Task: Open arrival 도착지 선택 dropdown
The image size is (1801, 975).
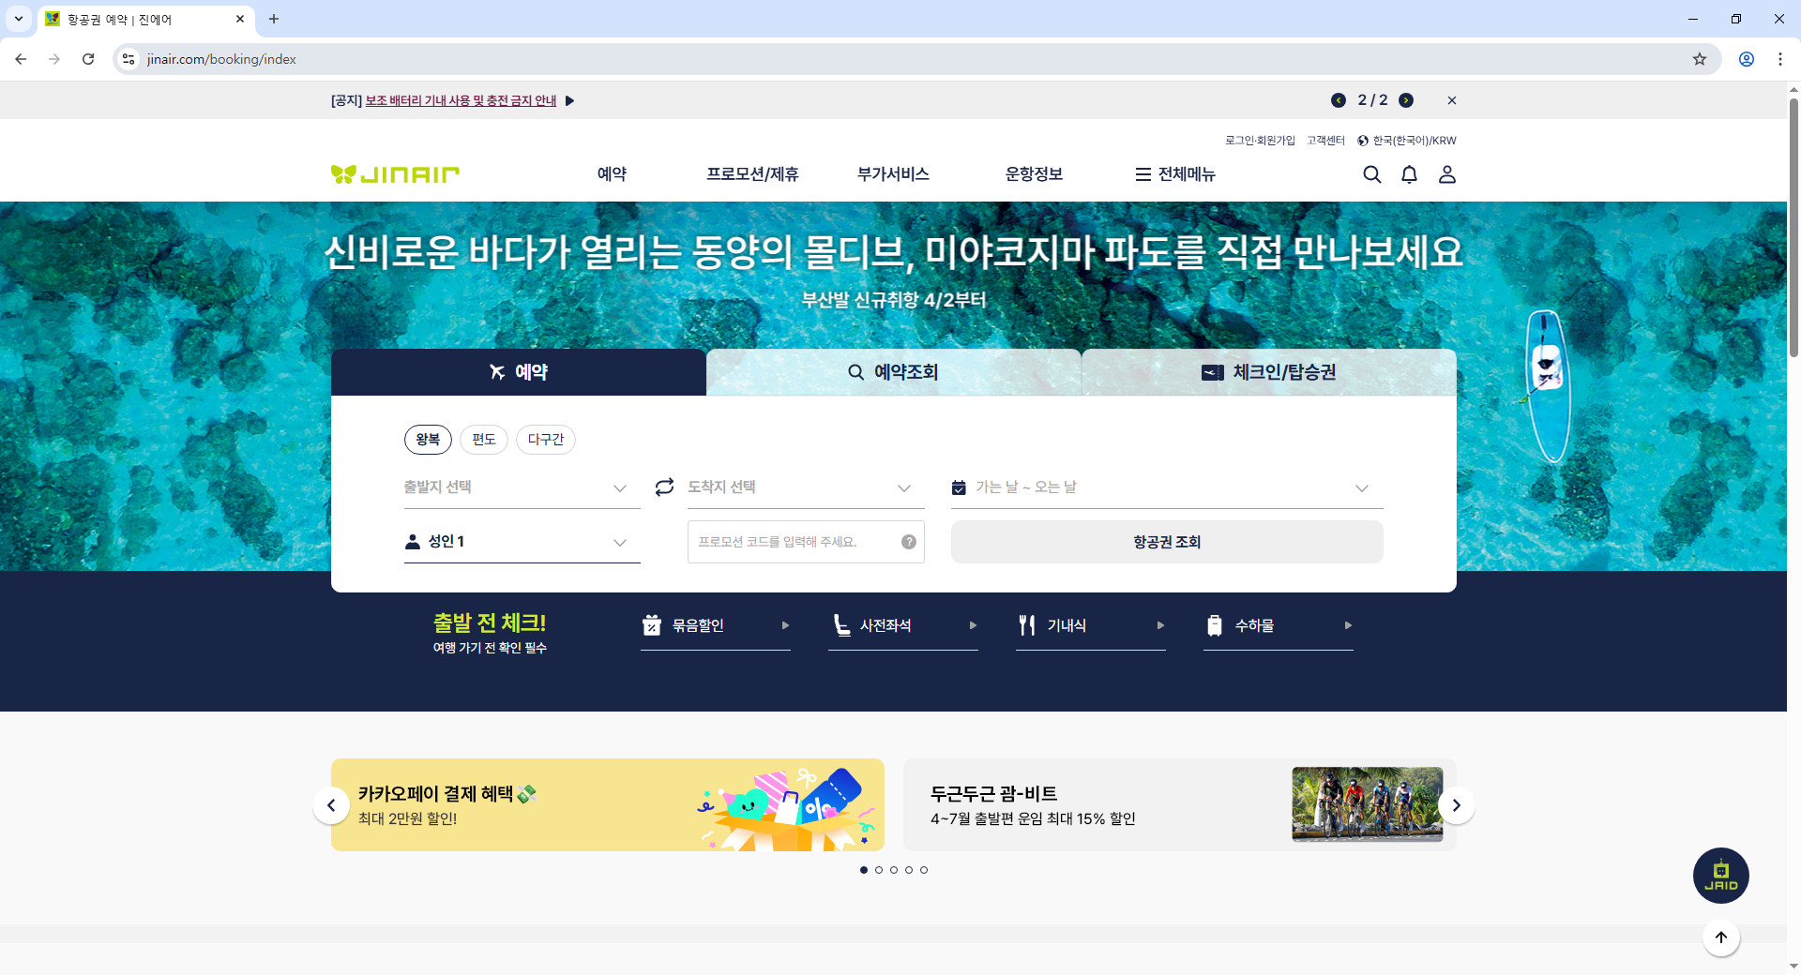Action: [x=806, y=487]
